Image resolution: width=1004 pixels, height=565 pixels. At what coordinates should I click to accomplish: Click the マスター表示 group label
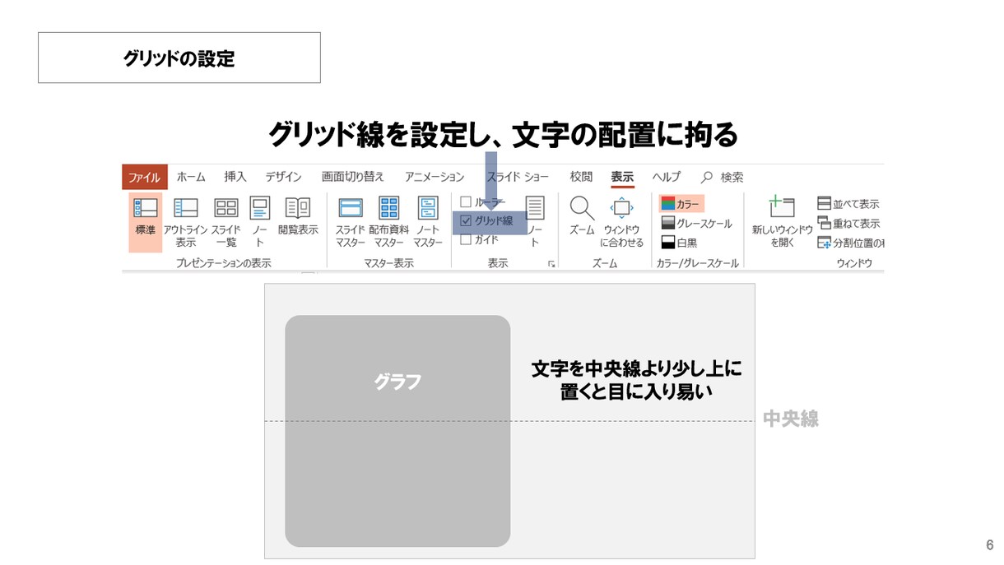[x=388, y=263]
